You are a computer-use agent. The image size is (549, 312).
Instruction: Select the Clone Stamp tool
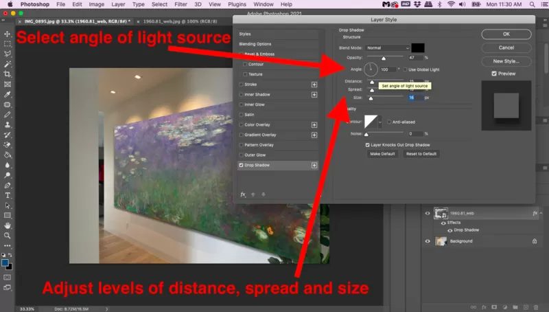[8, 125]
